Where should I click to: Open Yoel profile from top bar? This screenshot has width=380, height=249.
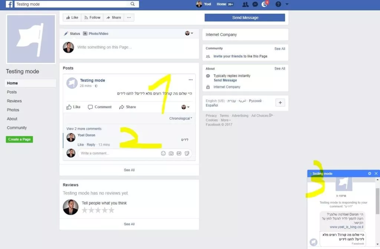tap(204, 4)
